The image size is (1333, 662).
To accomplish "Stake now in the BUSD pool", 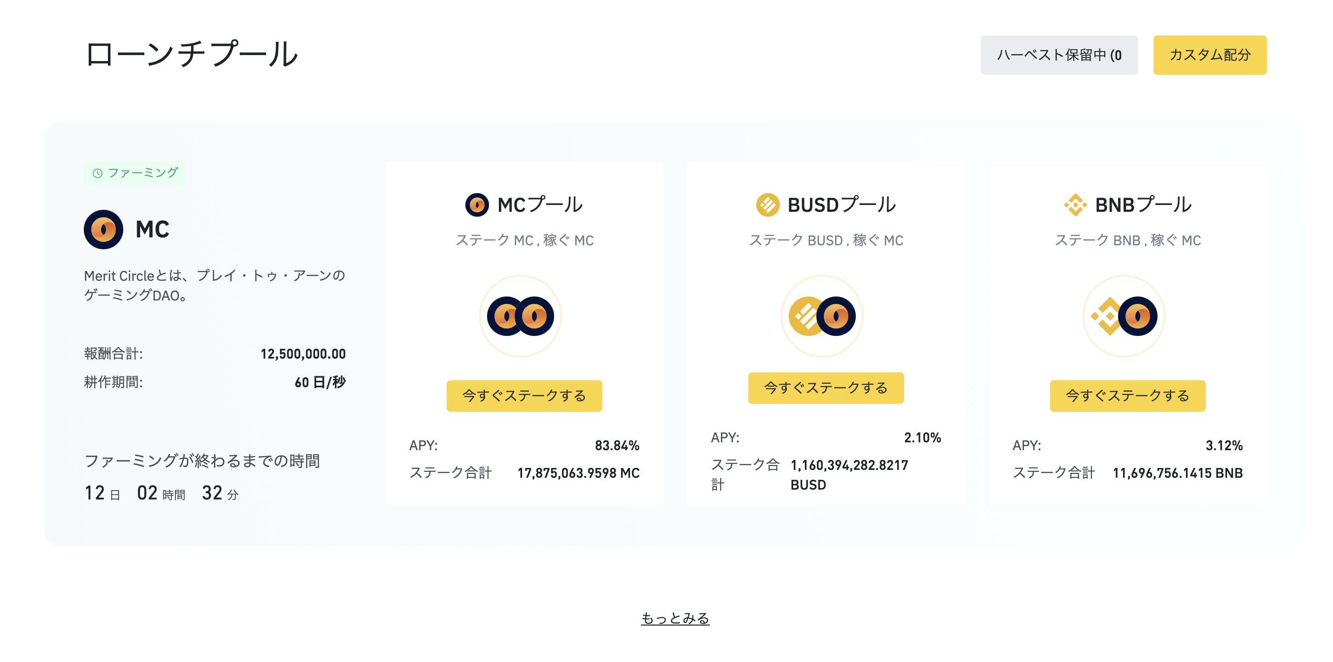I will [826, 388].
